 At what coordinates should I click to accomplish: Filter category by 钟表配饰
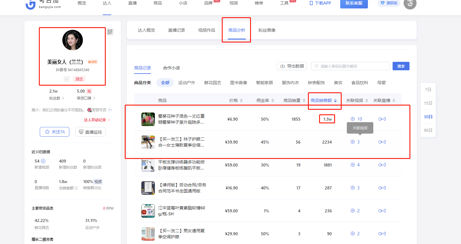316,83
